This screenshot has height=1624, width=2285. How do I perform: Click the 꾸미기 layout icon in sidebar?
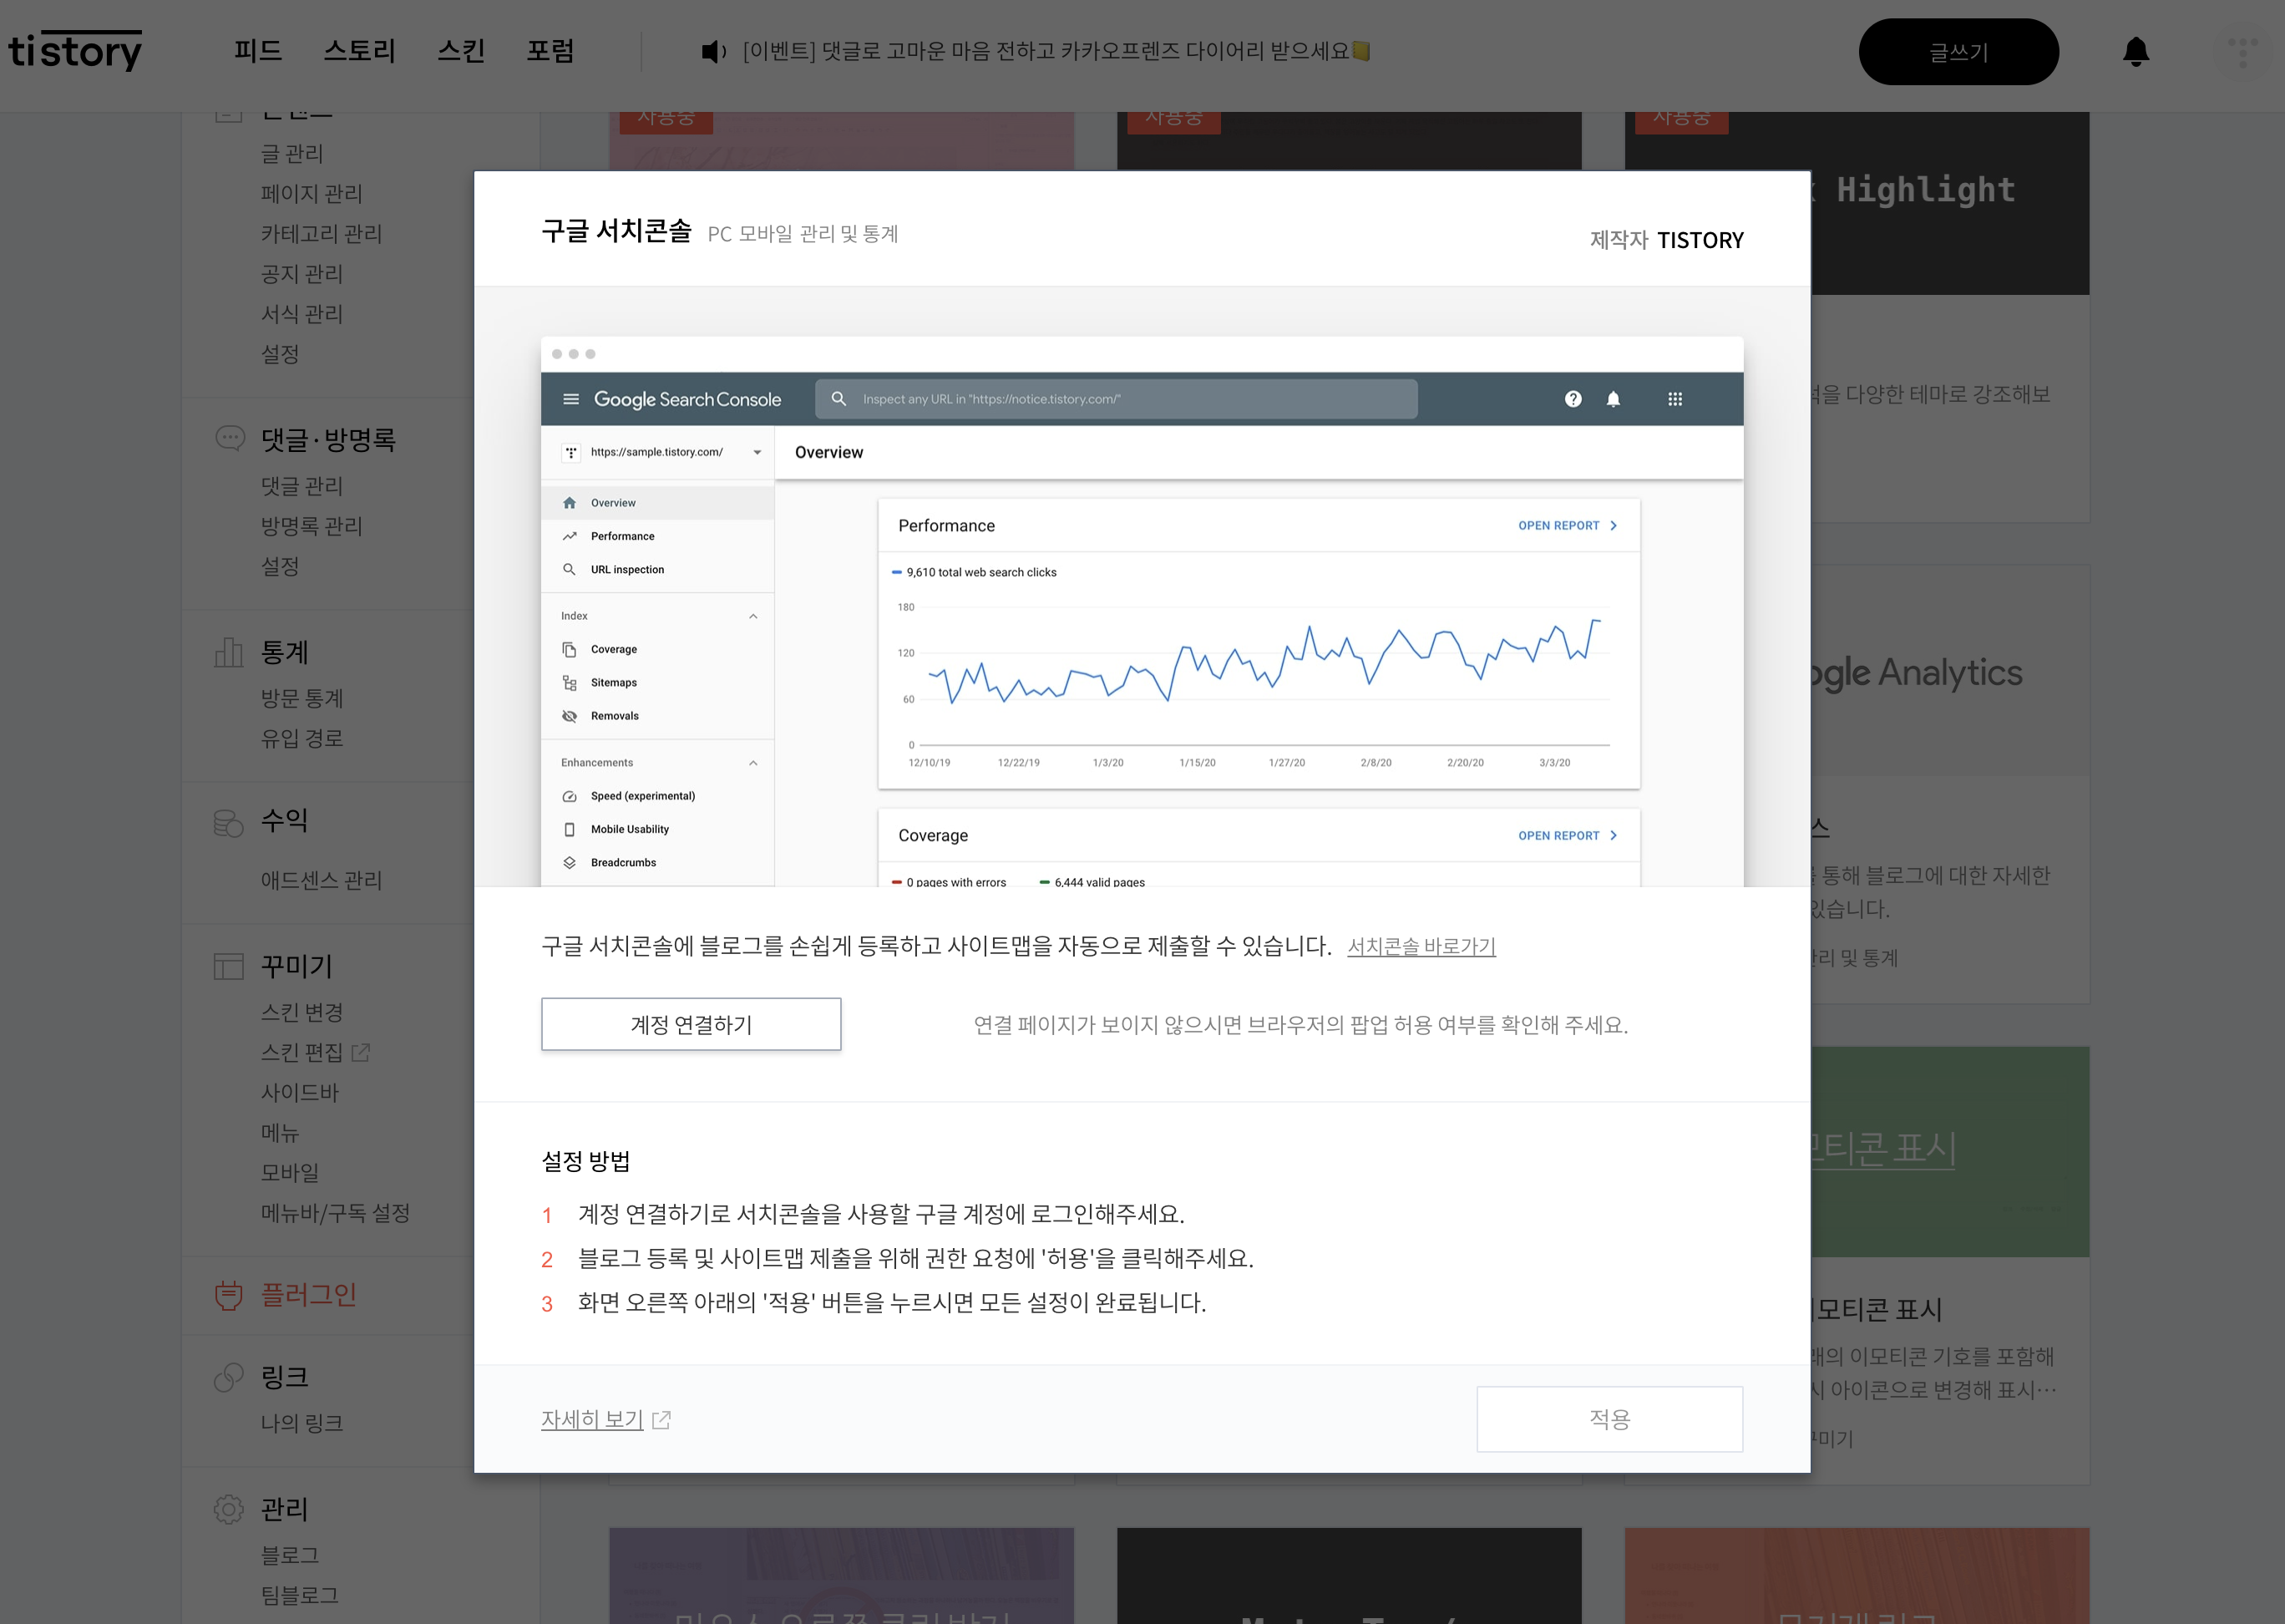coord(229,966)
